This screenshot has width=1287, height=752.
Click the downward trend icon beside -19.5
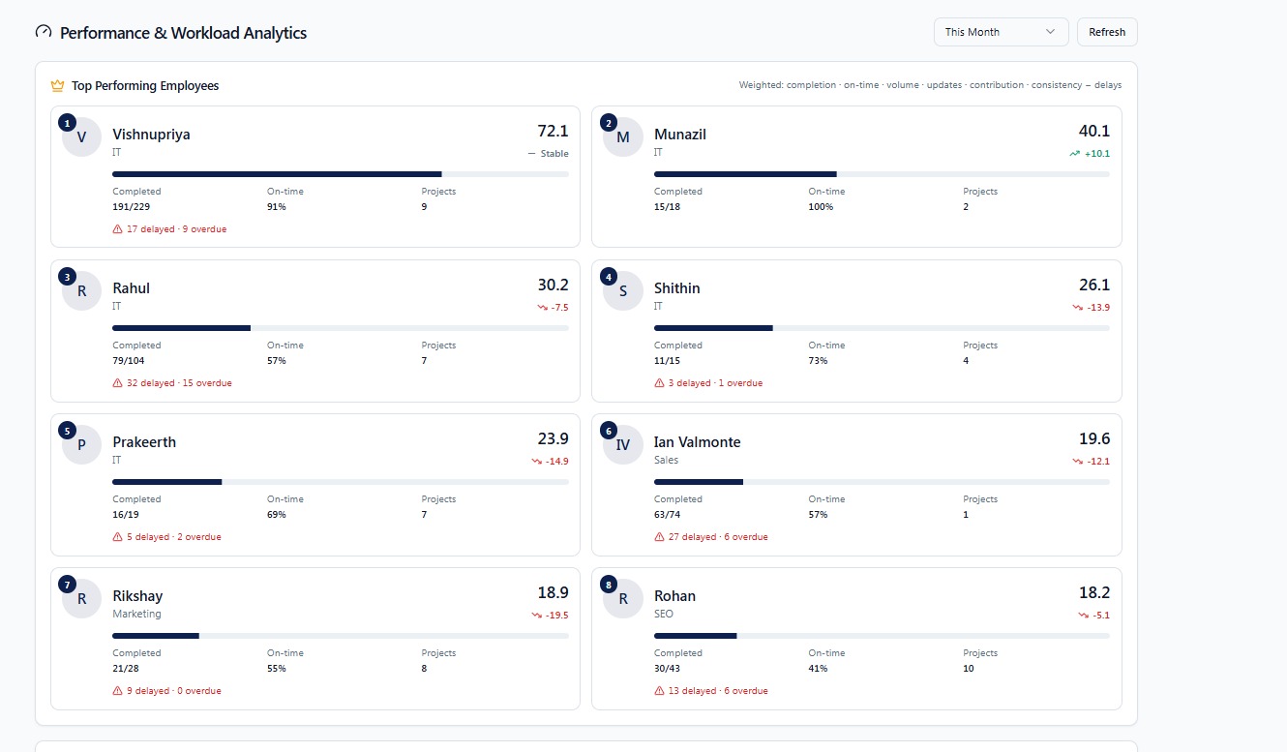[x=537, y=616]
